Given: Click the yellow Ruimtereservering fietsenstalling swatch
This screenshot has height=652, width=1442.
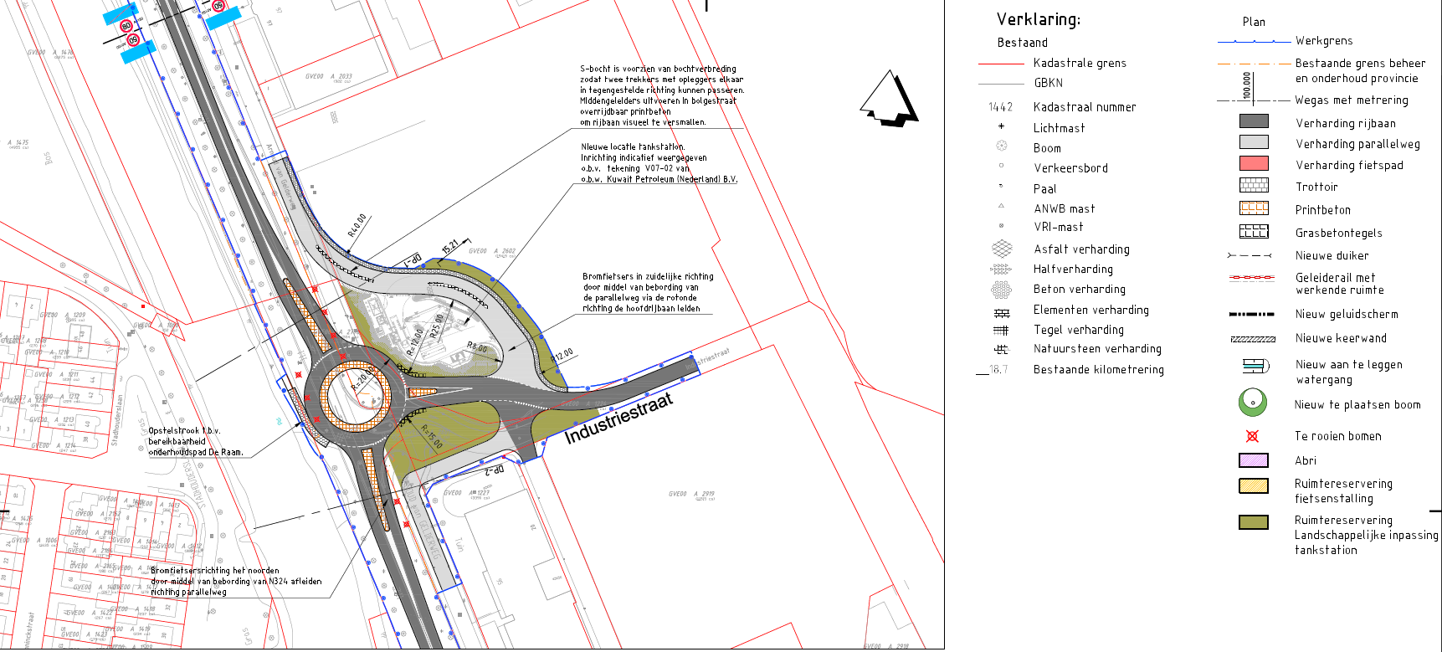Looking at the screenshot, I should 1254,485.
